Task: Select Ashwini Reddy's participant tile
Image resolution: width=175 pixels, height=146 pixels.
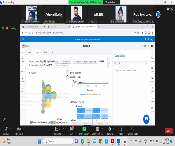Action: point(54,14)
